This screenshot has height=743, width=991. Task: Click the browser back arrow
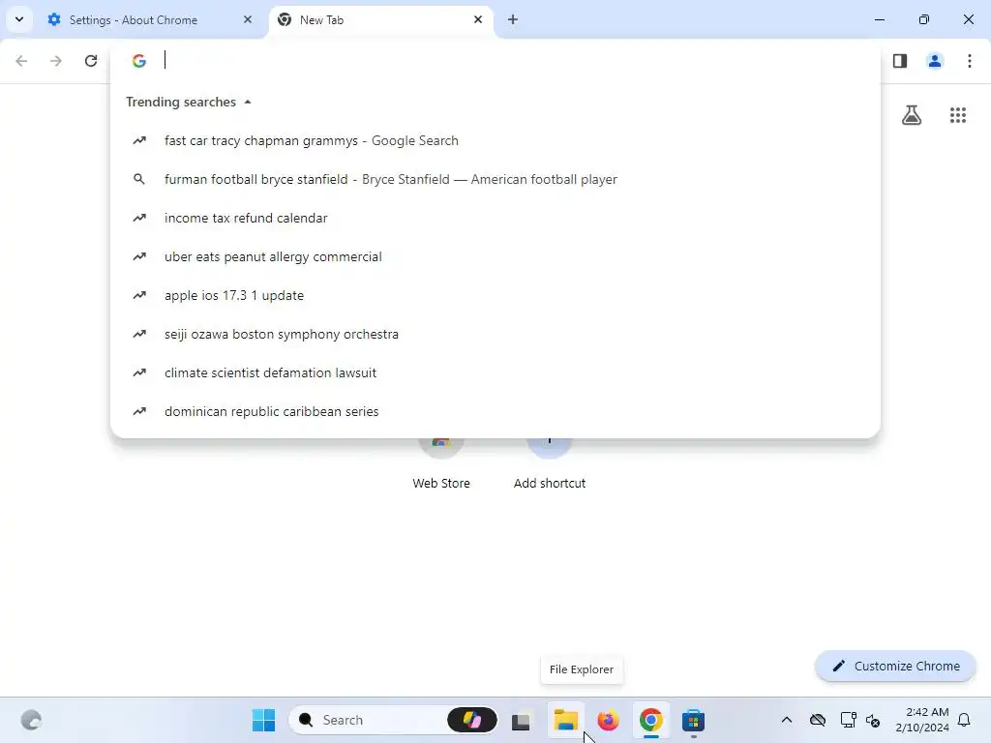(21, 61)
